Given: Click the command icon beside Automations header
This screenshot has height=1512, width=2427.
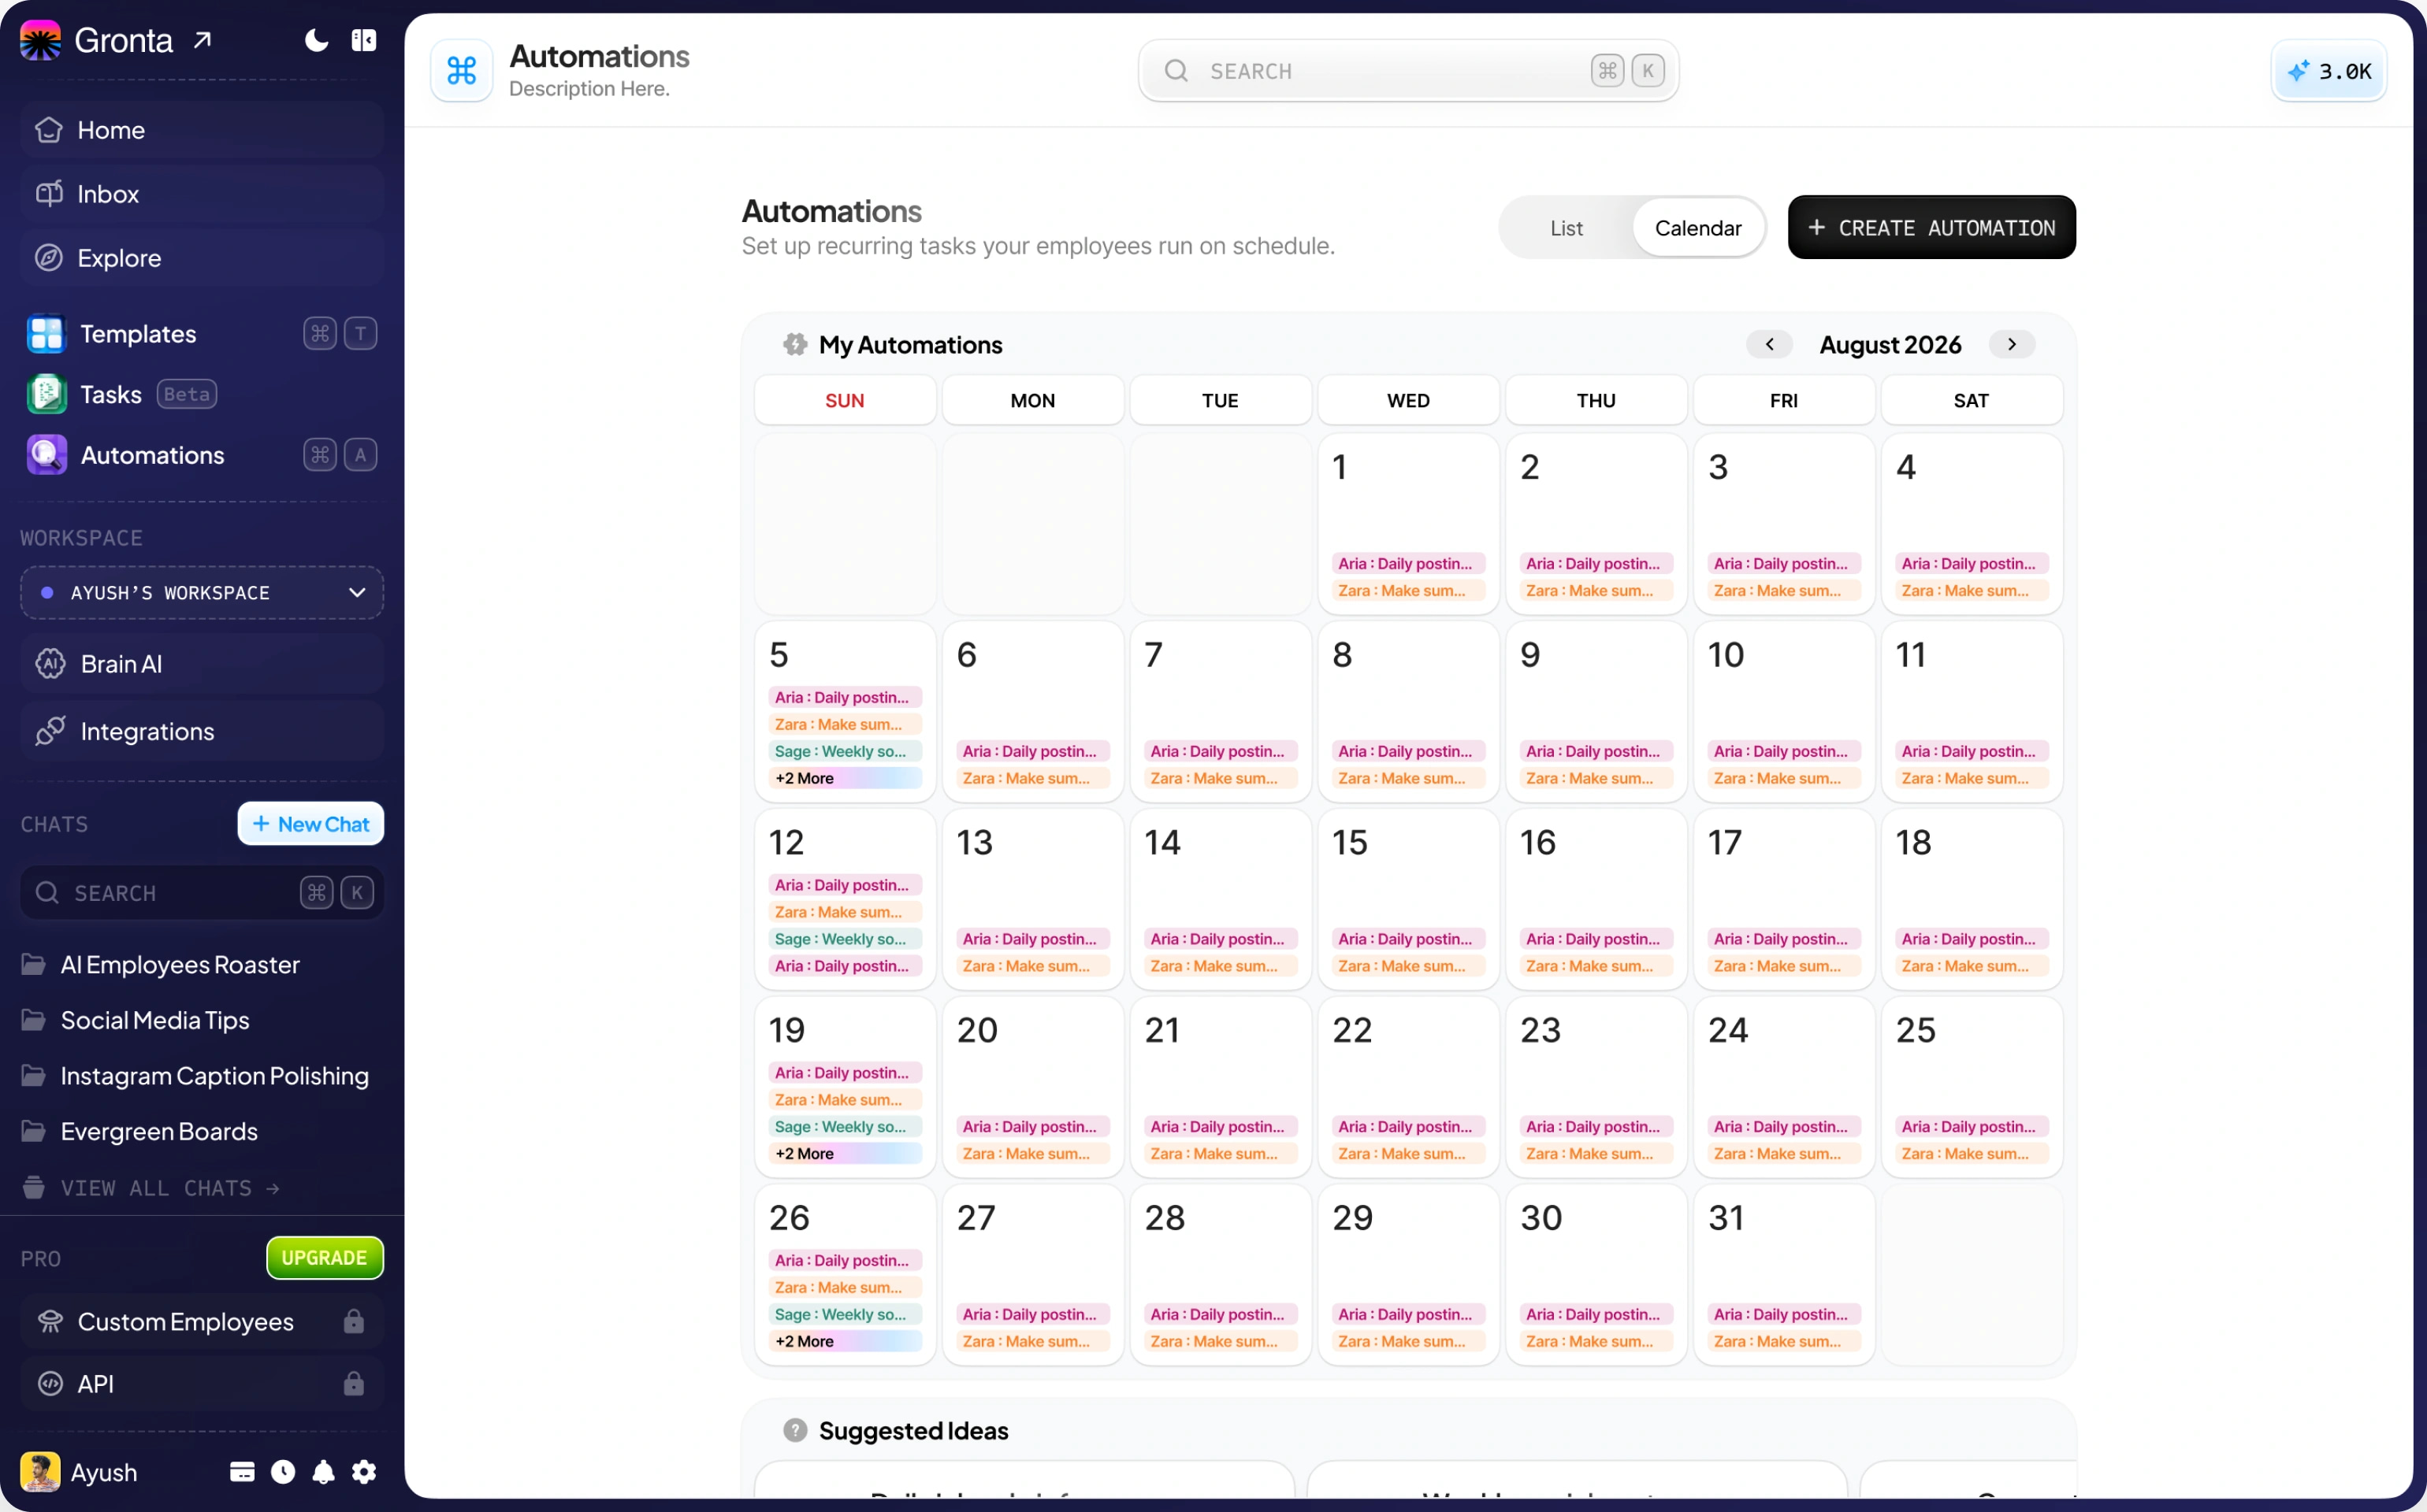Looking at the screenshot, I should coord(461,71).
